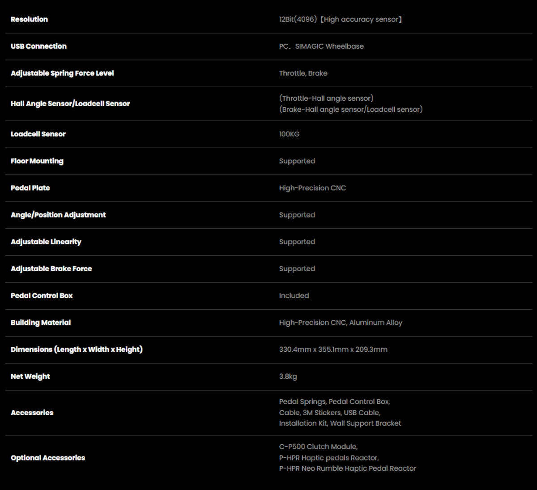Viewport: 537px width, 490px height.
Task: Click the C-P500 Clutch Module text
Action: (318, 447)
